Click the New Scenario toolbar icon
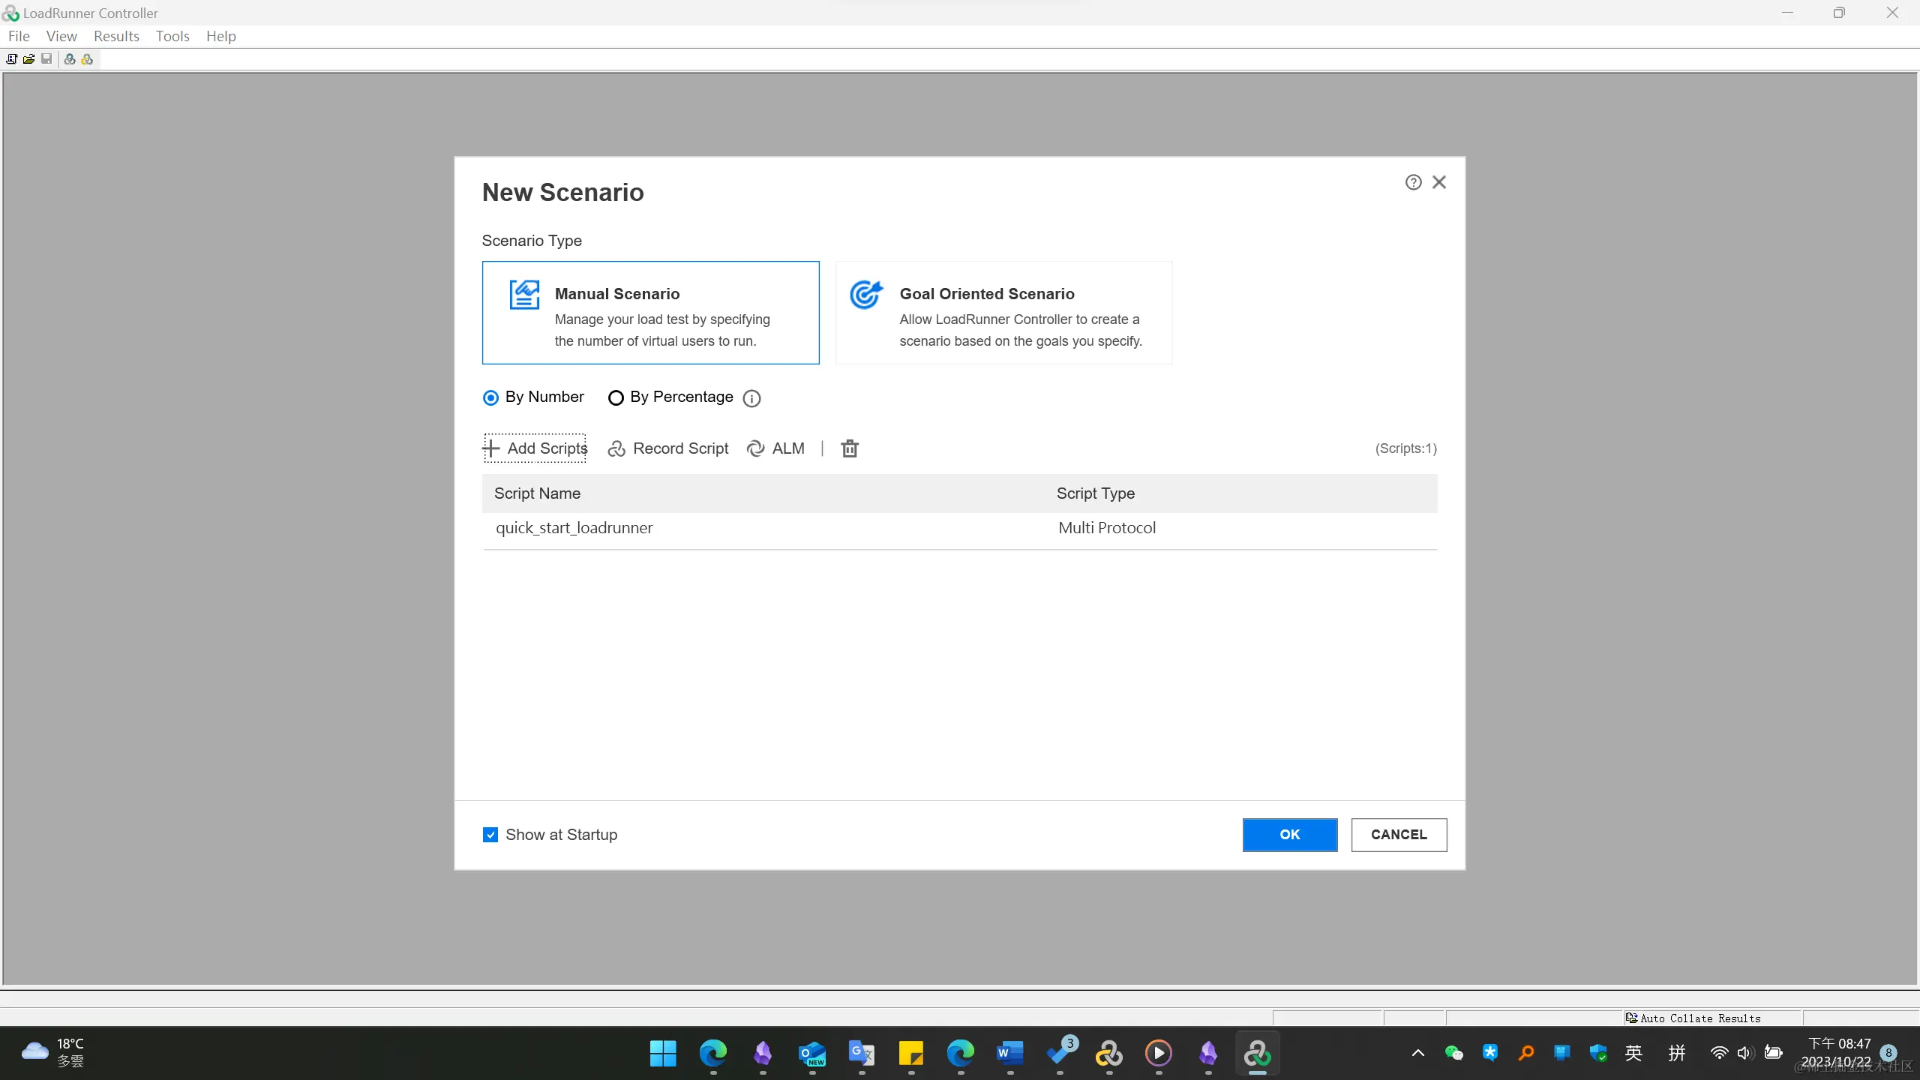Viewport: 1920px width, 1080px height. (x=11, y=59)
